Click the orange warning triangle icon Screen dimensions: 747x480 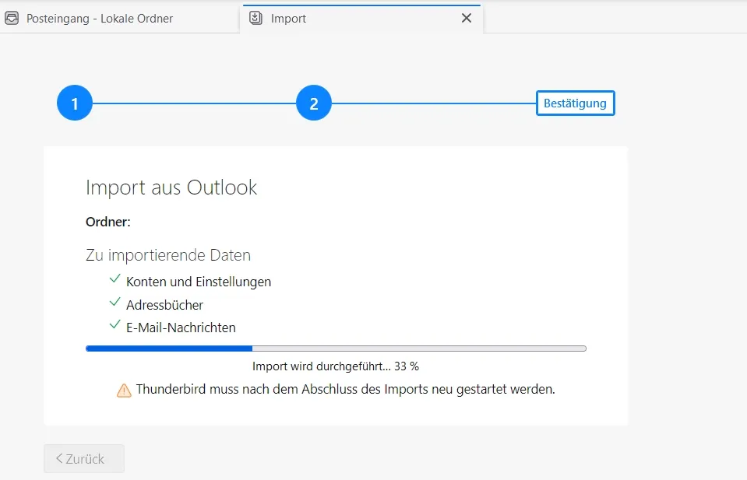tap(124, 390)
